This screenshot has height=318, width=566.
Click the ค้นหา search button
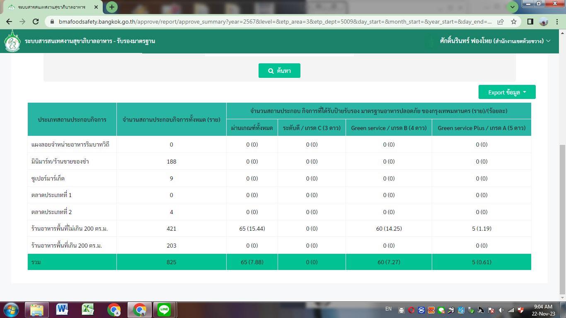click(x=279, y=71)
